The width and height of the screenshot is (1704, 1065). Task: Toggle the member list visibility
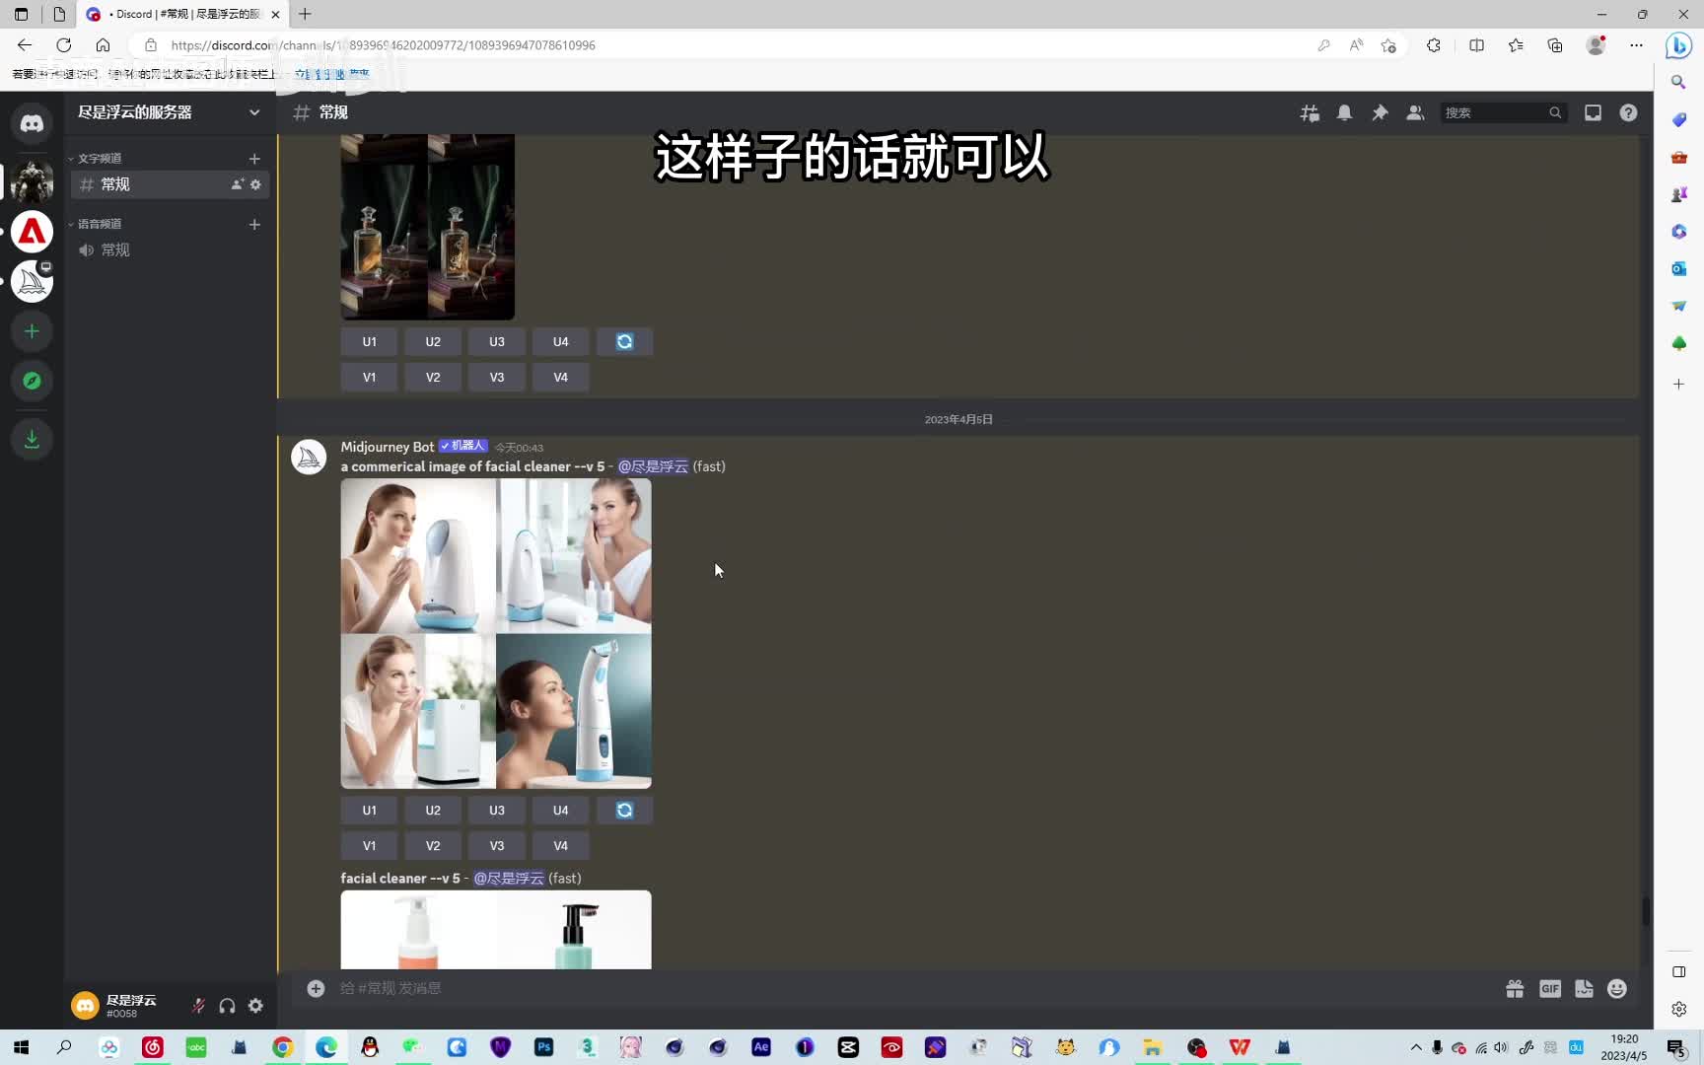tap(1415, 113)
